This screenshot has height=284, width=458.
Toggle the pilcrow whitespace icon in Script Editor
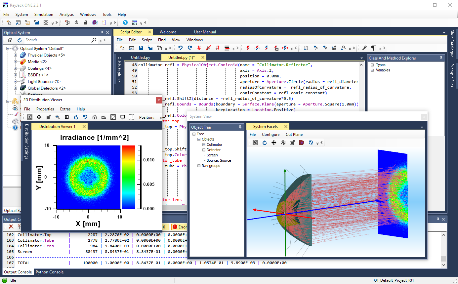click(x=374, y=48)
